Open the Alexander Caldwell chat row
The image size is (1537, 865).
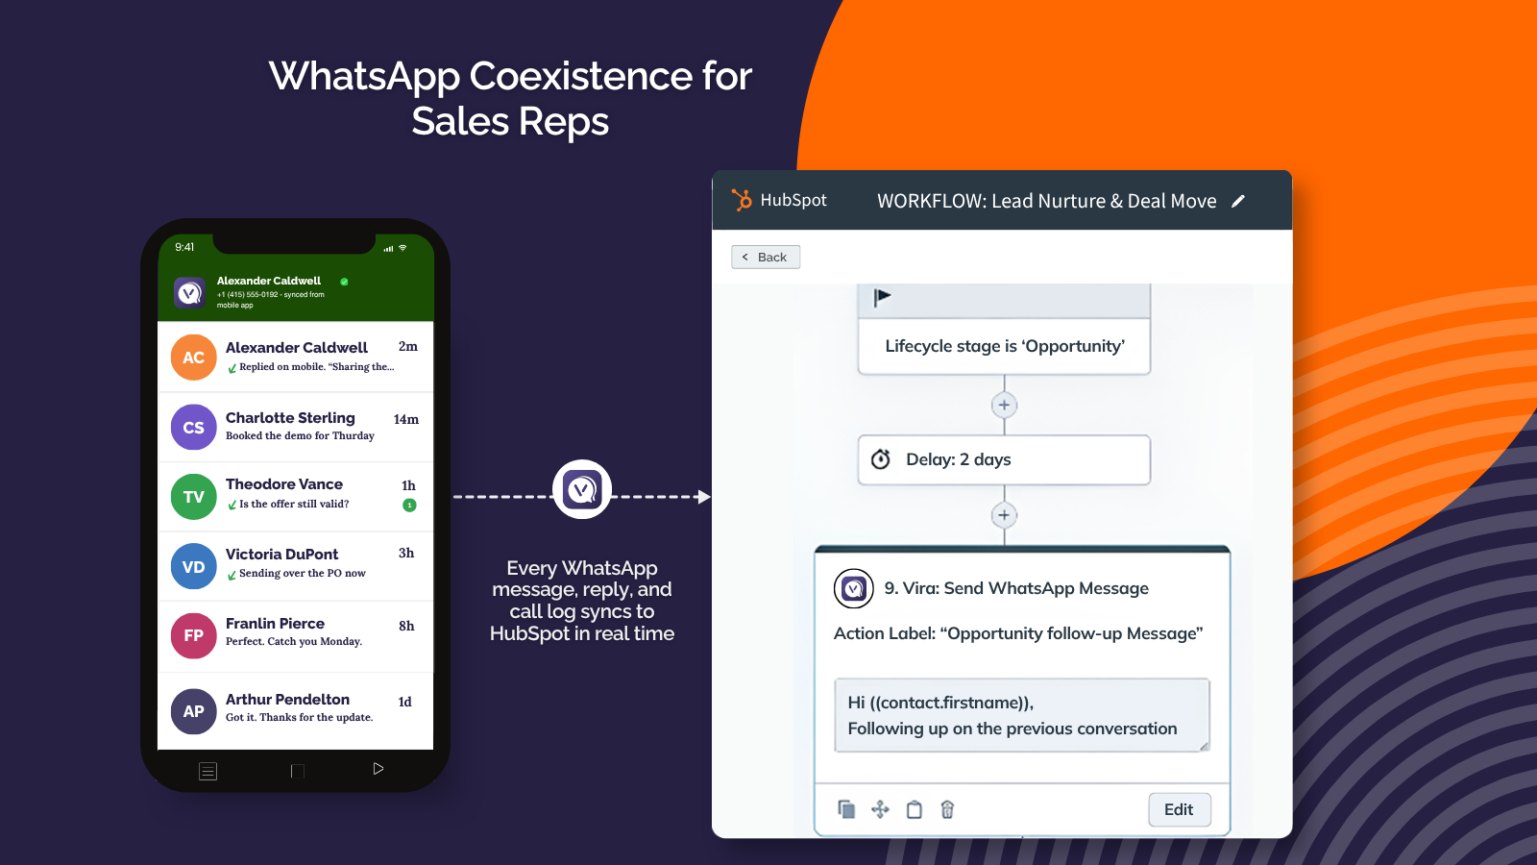coord(296,357)
